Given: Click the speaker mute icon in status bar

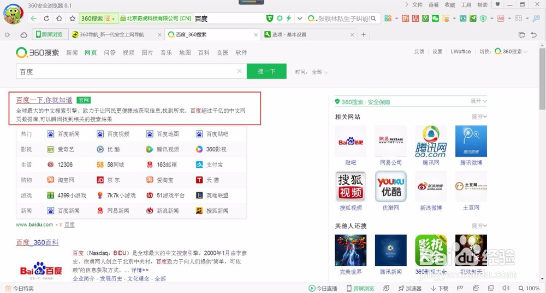Looking at the screenshot, I should 506,288.
